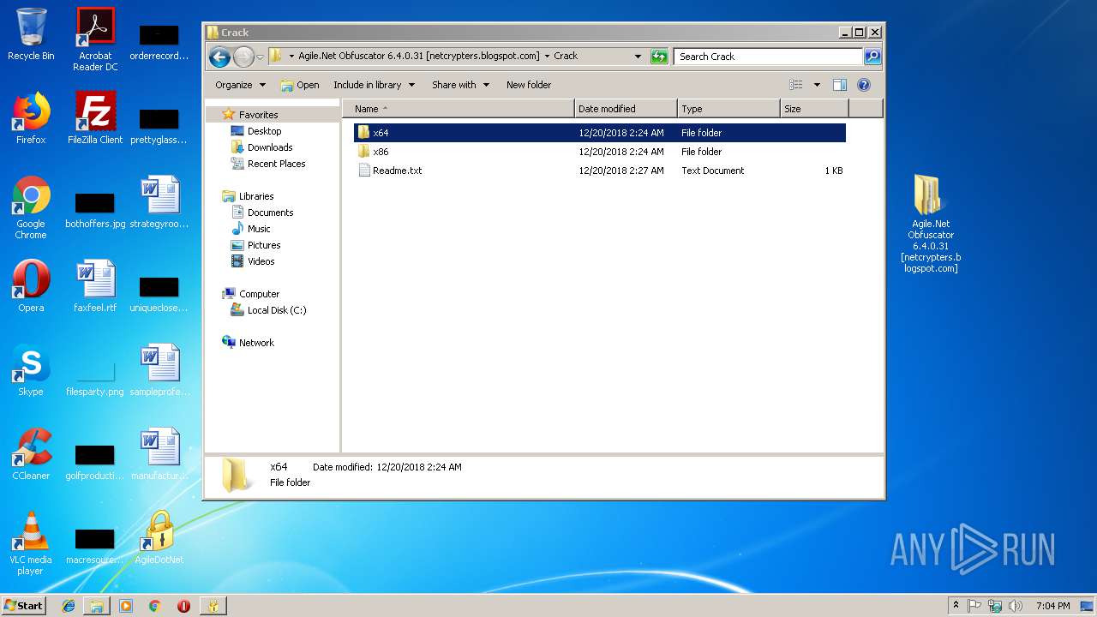Open Desktop in Favorites
1097x617 pixels.
(264, 131)
